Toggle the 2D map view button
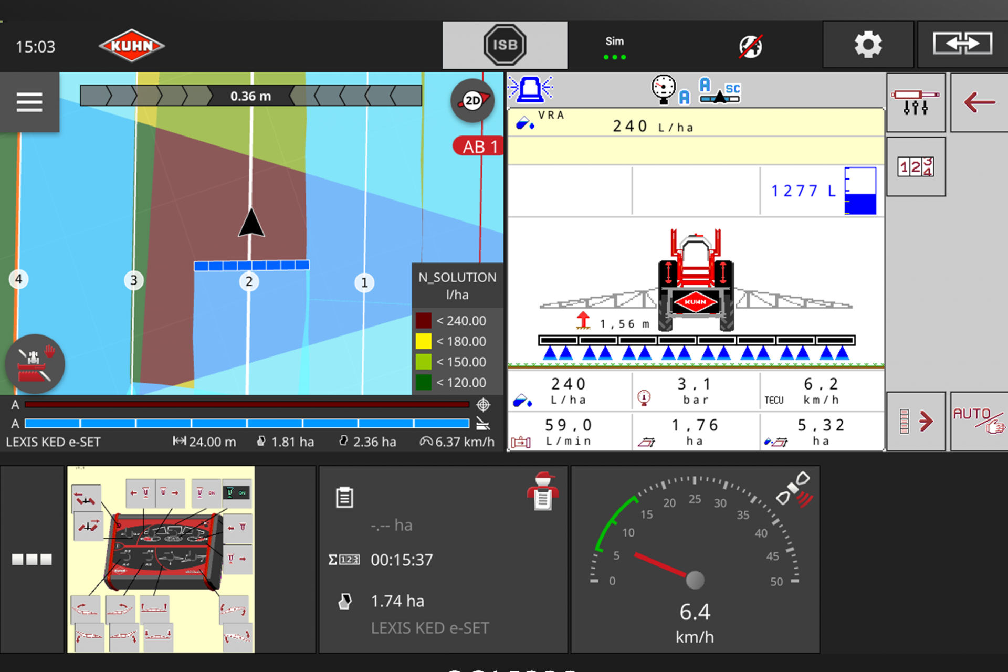The height and width of the screenshot is (672, 1008). [x=472, y=101]
